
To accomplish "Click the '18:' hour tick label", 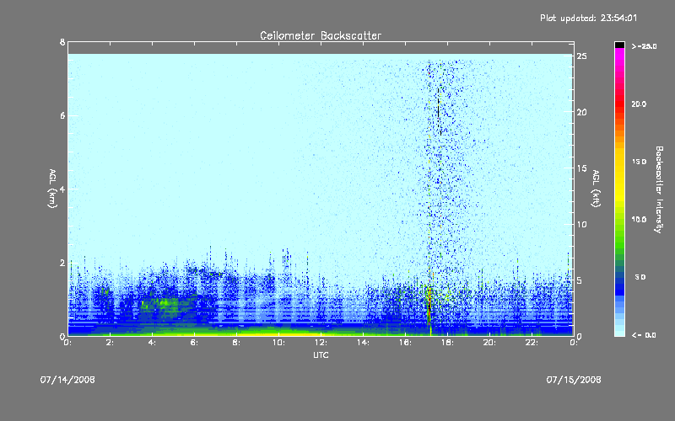I will (448, 343).
